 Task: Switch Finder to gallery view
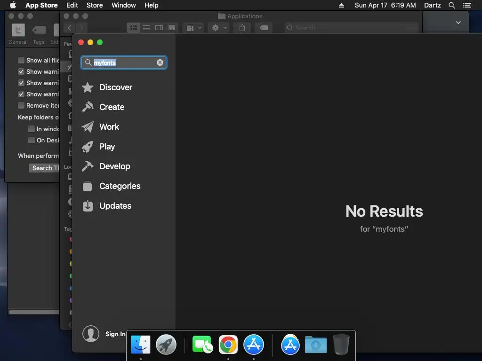pos(172,28)
